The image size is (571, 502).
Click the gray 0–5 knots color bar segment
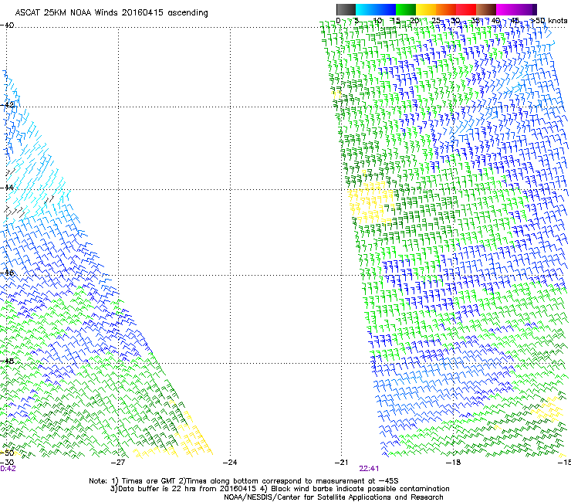click(x=346, y=9)
